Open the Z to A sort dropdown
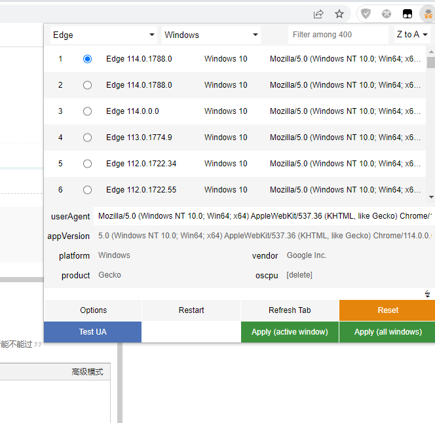 pyautogui.click(x=412, y=35)
